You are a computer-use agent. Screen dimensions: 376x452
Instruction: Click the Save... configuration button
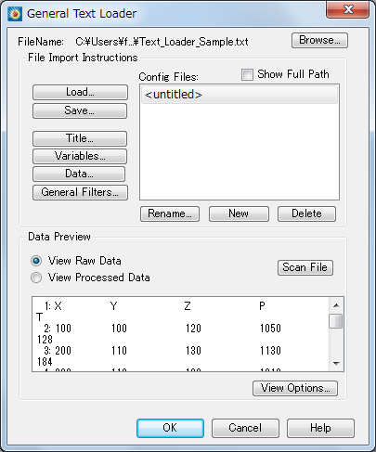tap(80, 110)
